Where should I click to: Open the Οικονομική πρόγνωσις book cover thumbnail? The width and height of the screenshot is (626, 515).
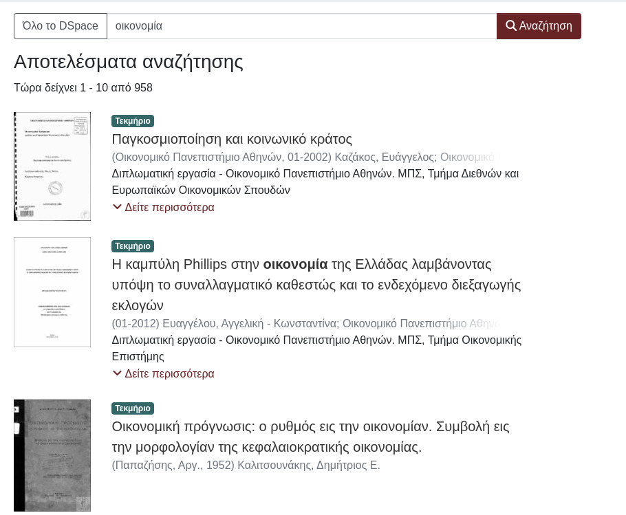pyautogui.click(x=52, y=456)
